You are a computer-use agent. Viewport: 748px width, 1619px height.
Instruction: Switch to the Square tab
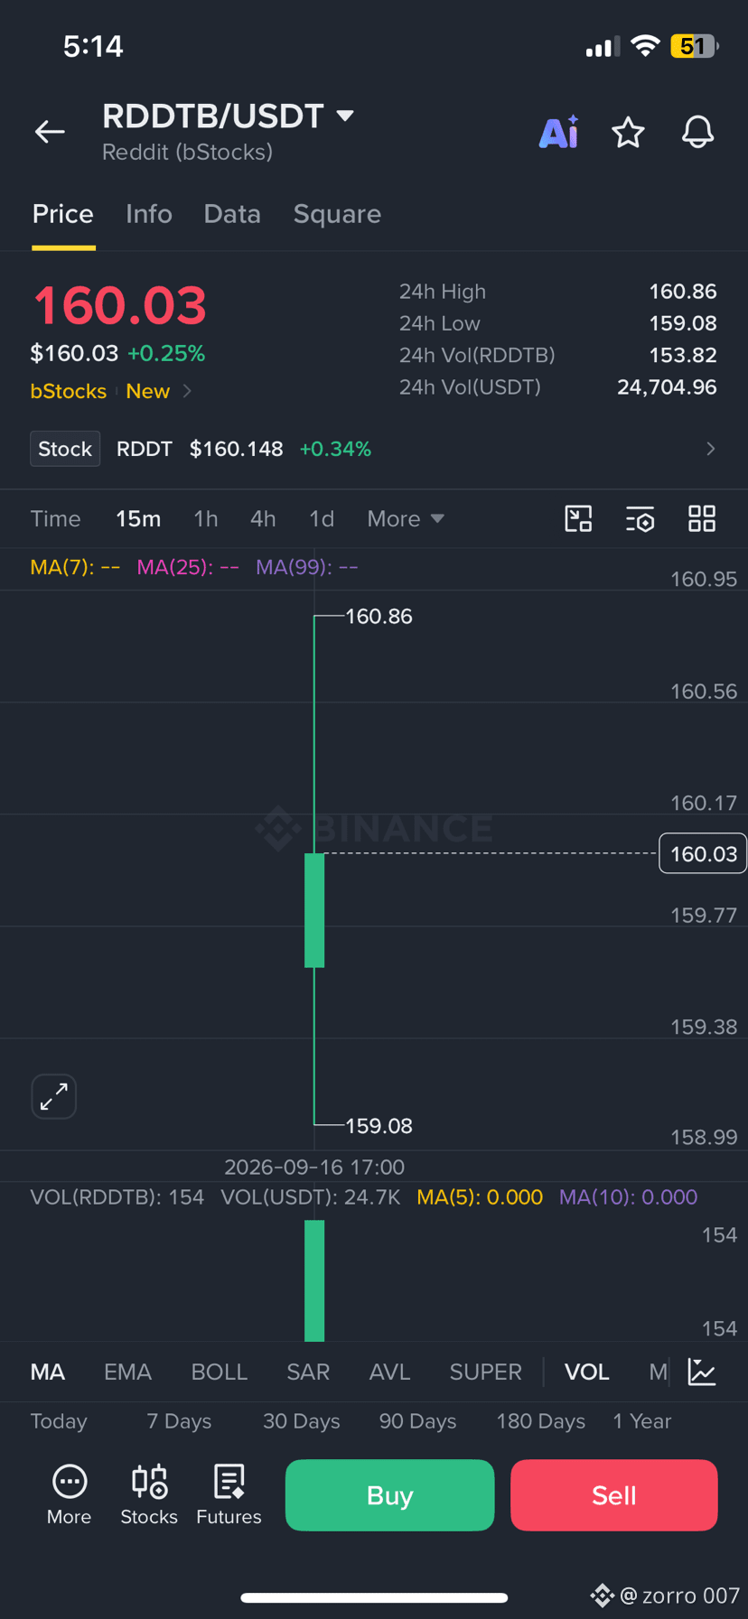click(x=337, y=214)
